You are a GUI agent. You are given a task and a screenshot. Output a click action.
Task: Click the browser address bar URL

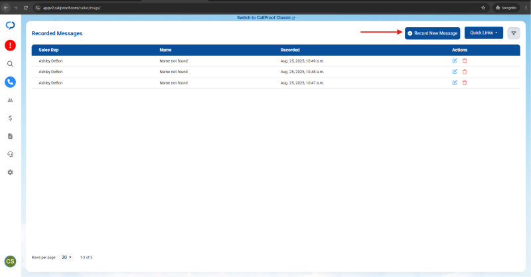[72, 8]
